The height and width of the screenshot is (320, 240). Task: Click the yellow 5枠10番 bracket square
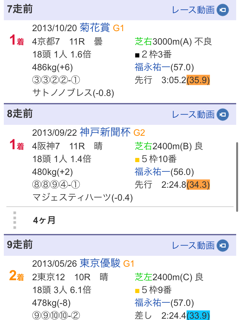[137, 159]
